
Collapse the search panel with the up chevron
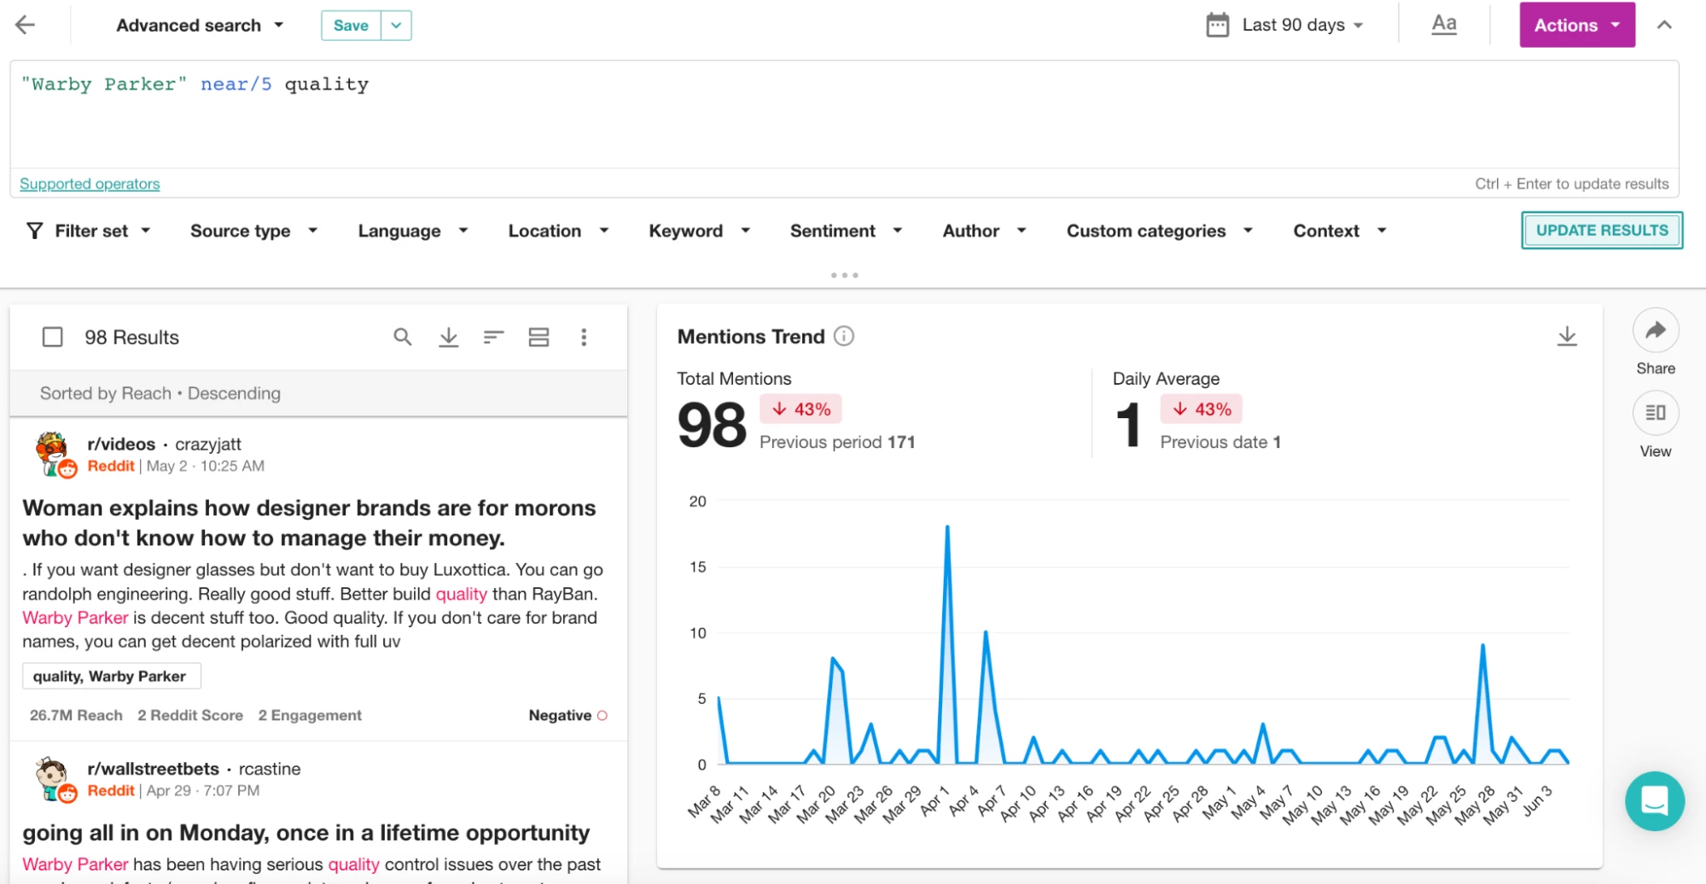[x=1664, y=25]
